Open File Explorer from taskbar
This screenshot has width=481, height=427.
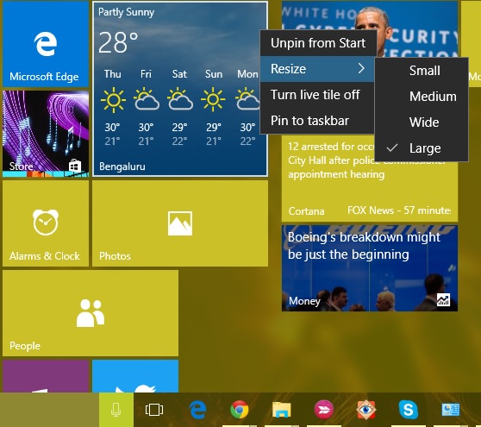pyautogui.click(x=282, y=410)
